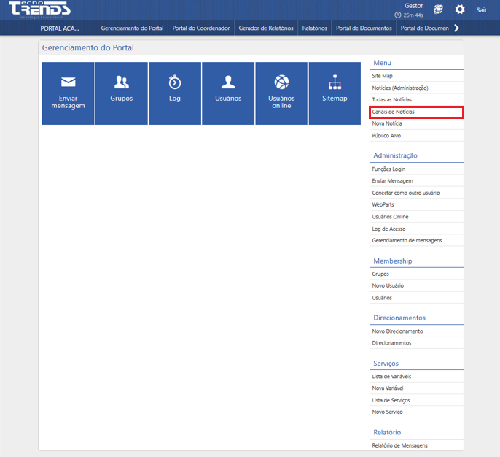Open the Log stopwatch tile
500x457 pixels.
pos(175,93)
